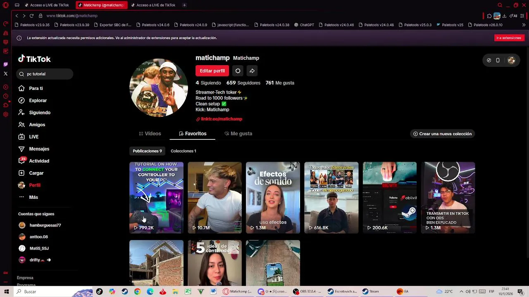Switch to the Videos profile tab
The width and height of the screenshot is (529, 297).
(x=150, y=134)
